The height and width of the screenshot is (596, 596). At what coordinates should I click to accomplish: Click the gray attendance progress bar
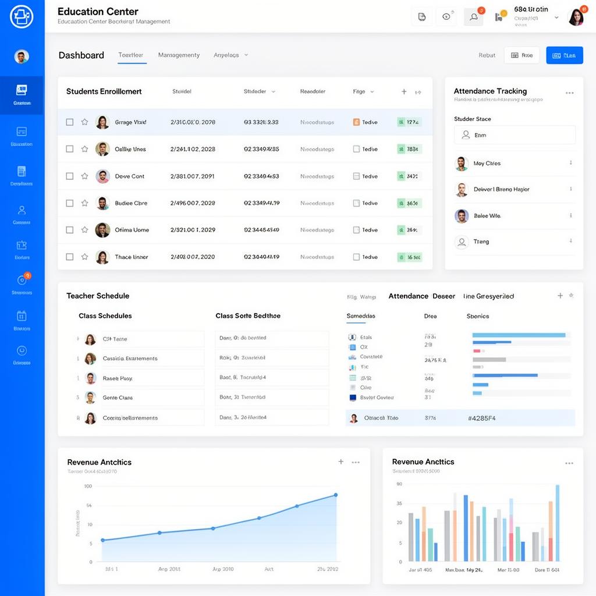coord(489,359)
